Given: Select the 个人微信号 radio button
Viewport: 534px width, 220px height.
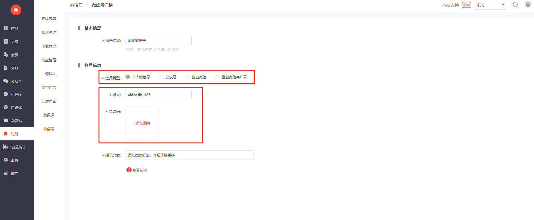Looking at the screenshot, I should [128, 77].
